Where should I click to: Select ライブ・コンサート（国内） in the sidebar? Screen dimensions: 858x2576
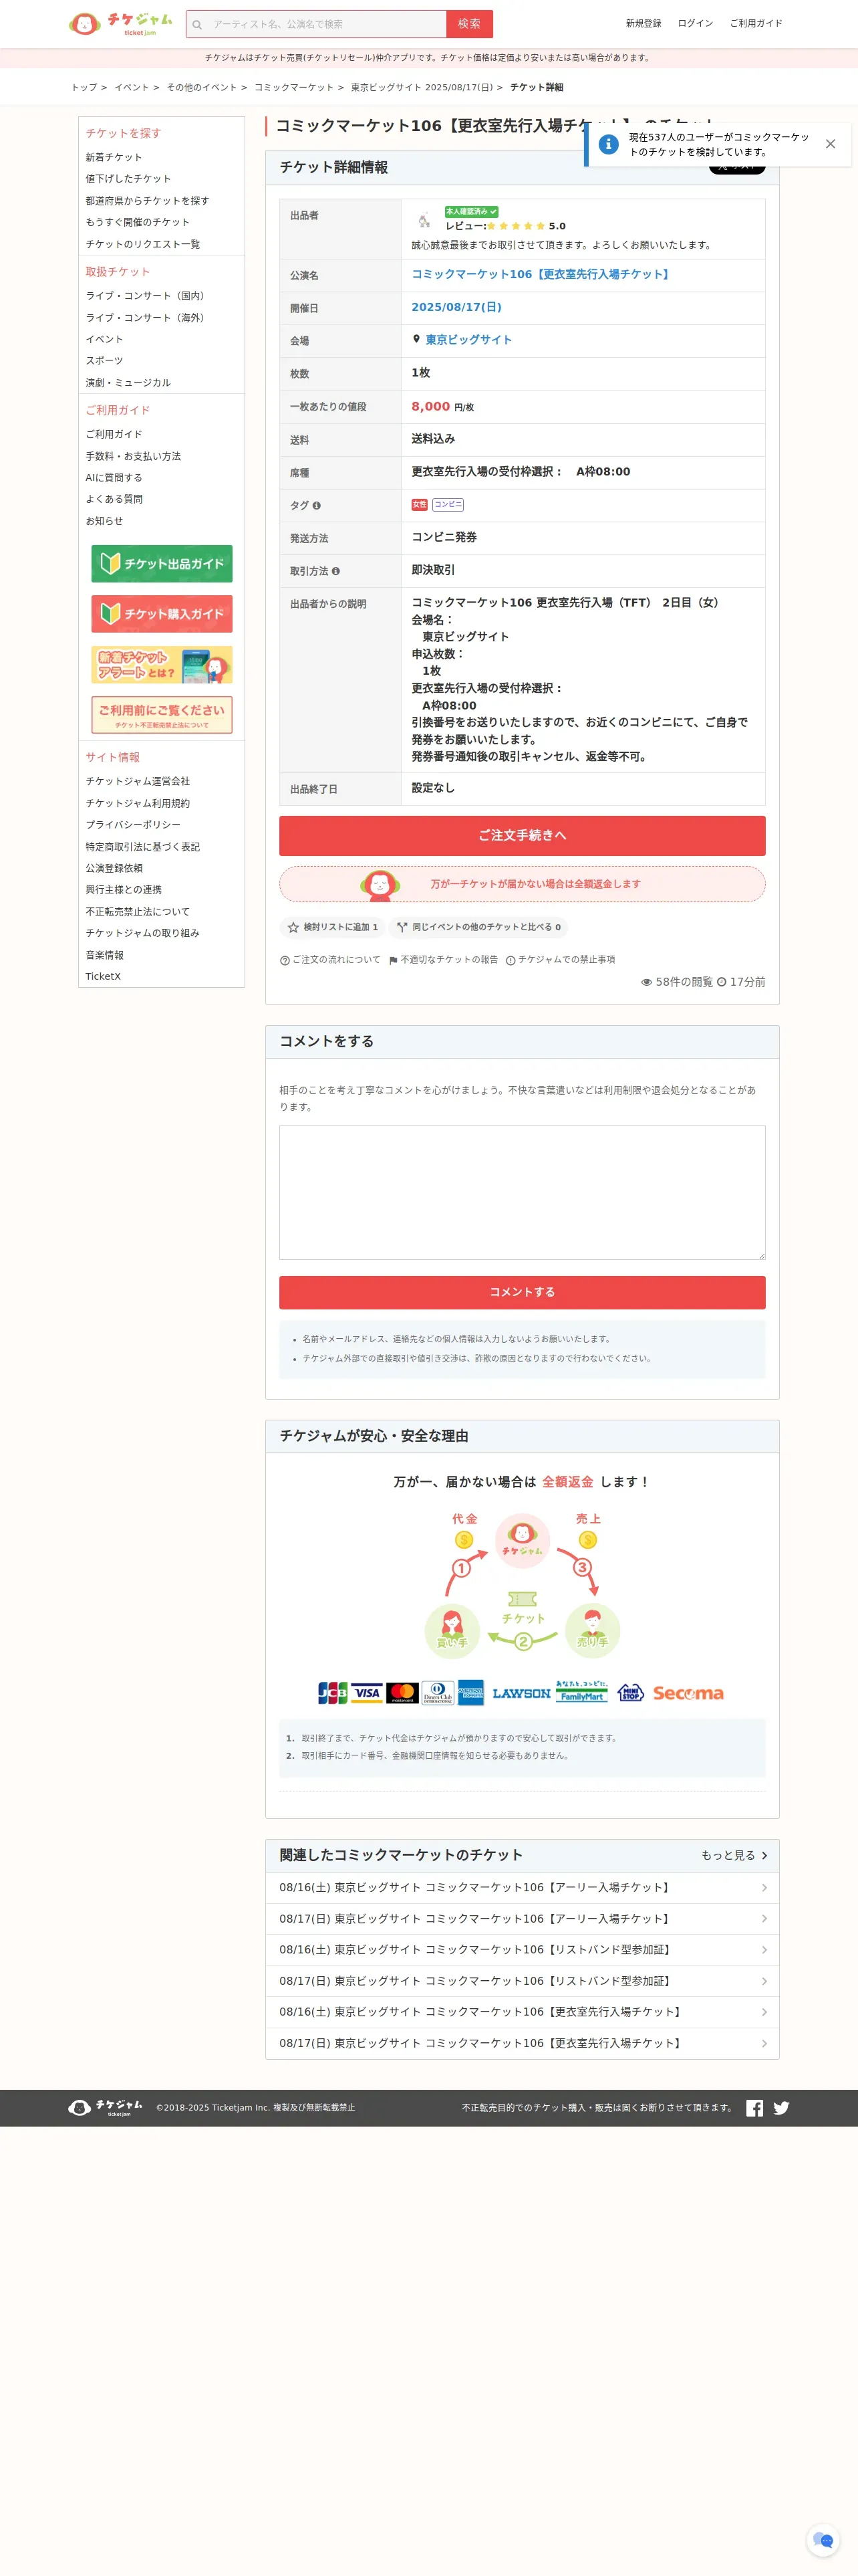click(x=147, y=296)
